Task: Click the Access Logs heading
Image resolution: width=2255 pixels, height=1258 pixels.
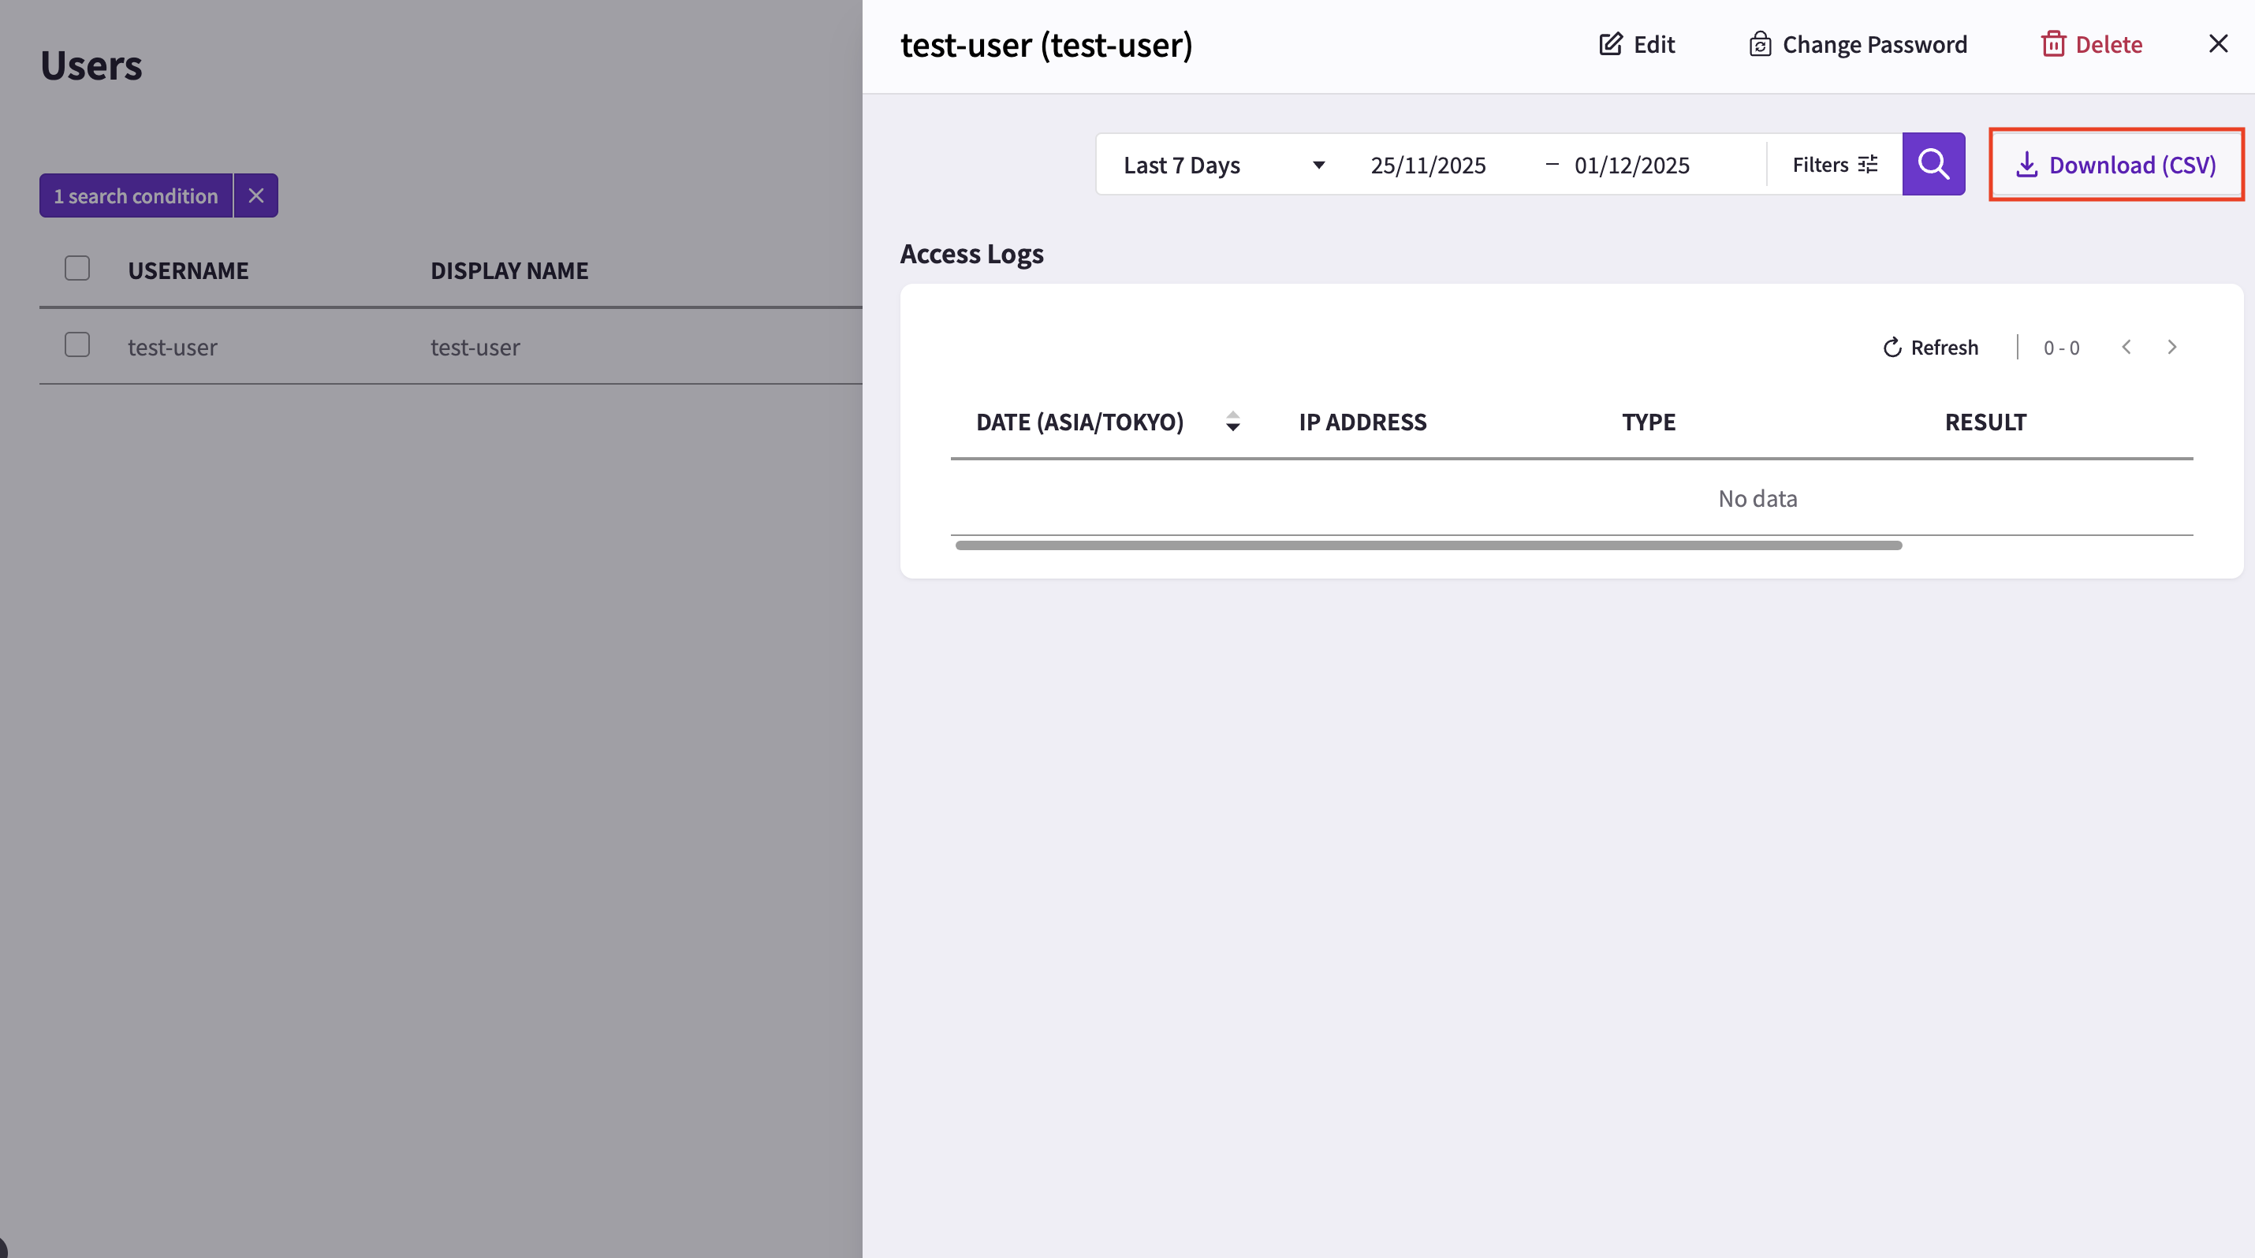Action: point(971,254)
